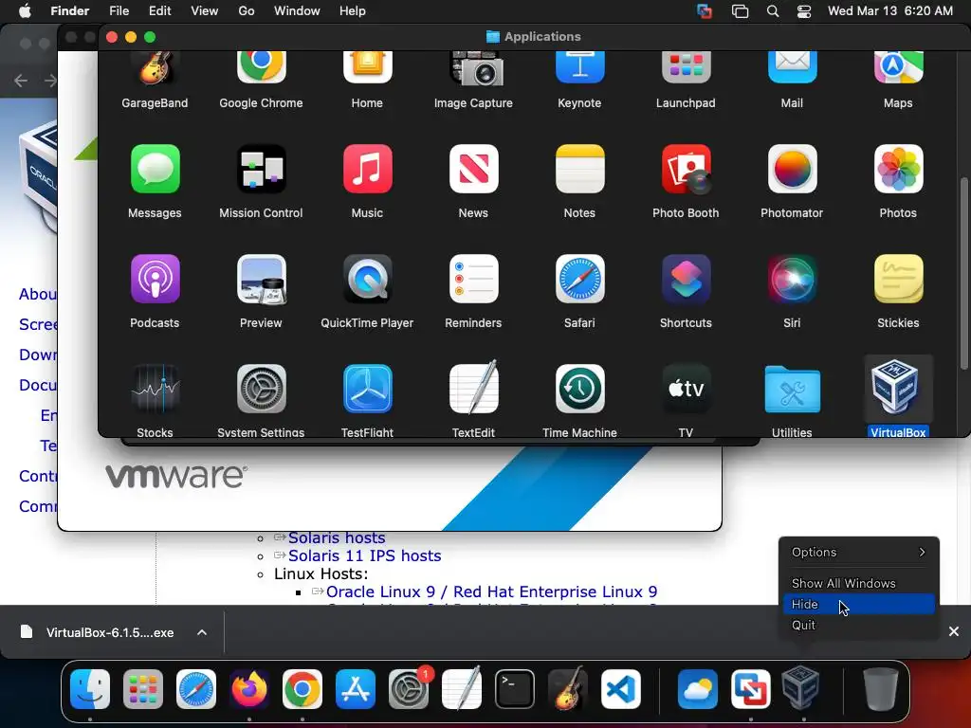Select Google Chrome app in Applications

261,68
